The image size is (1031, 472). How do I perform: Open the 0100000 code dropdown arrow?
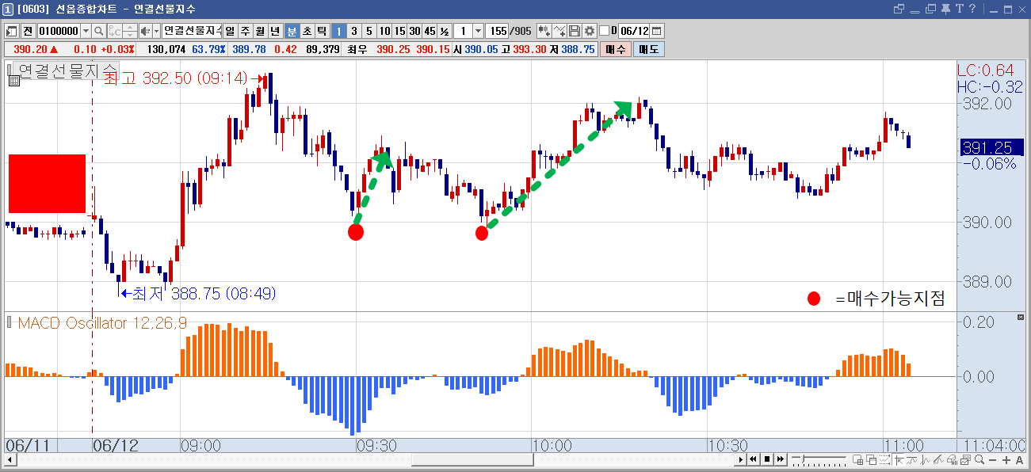(86, 31)
